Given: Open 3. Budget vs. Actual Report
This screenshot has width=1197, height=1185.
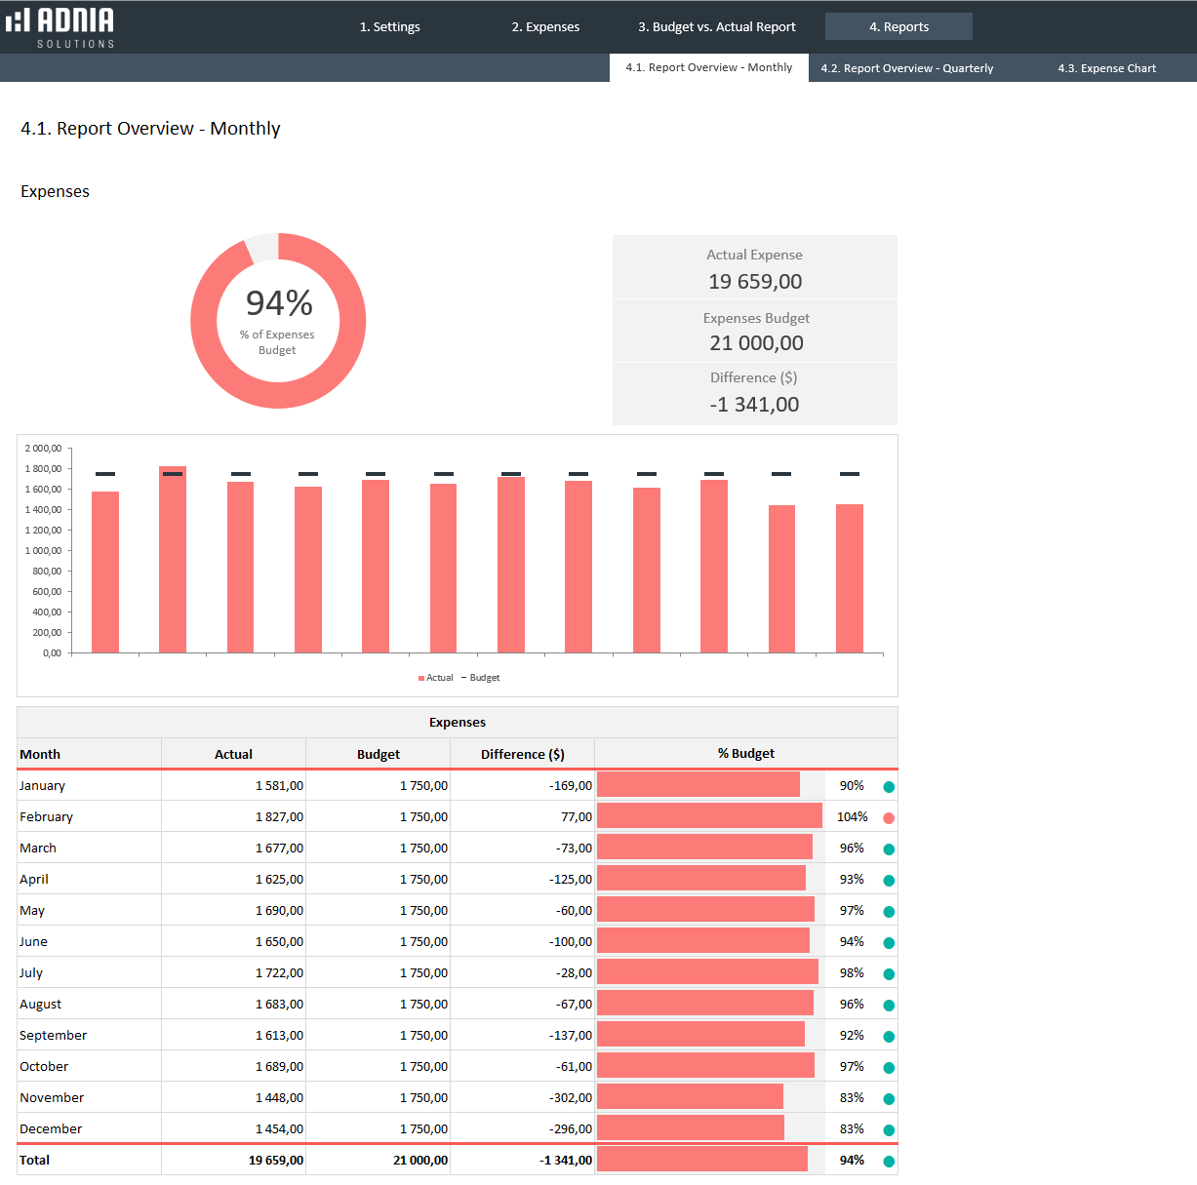Looking at the screenshot, I should point(717,27).
